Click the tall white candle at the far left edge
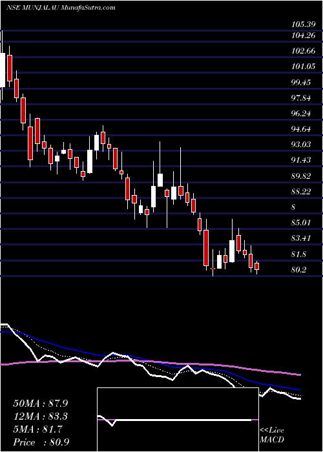Viewport: 323px width, 452px height. [x=3, y=70]
